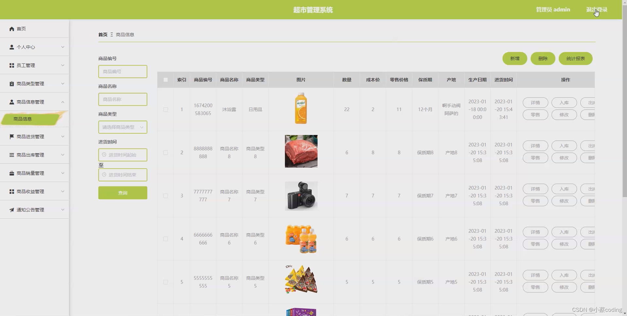This screenshot has height=316, width=627.
Task: Click 入库 for row 1 沐浴露
Action: [x=564, y=103]
